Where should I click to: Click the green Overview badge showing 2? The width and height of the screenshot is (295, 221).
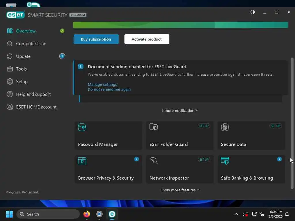(x=62, y=31)
